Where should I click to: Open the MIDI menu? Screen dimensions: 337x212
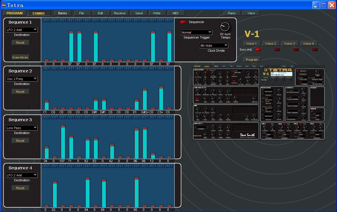coord(176,13)
